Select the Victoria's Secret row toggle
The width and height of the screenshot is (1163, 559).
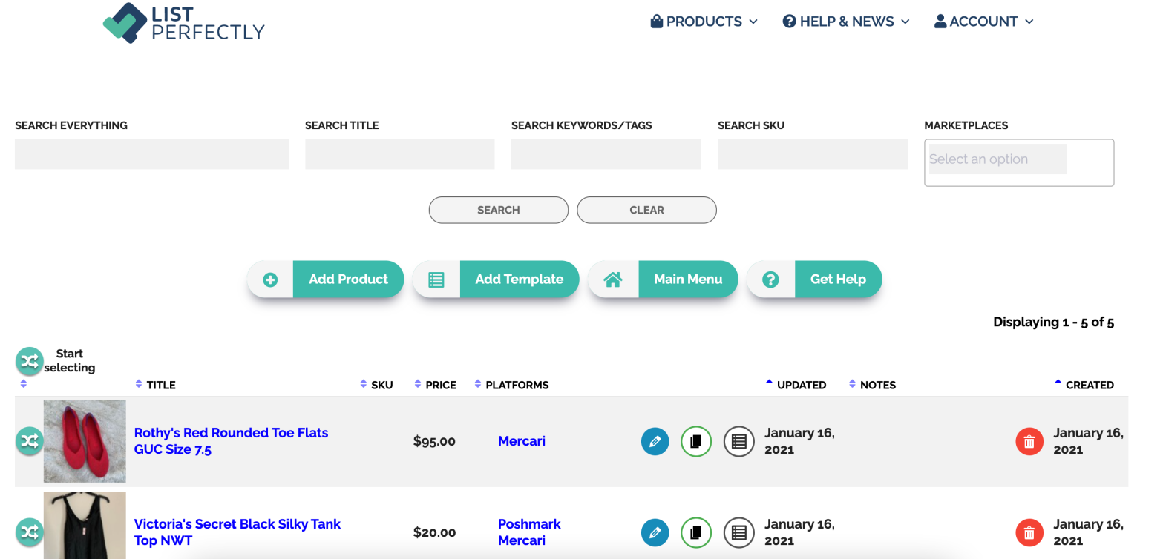pyautogui.click(x=29, y=532)
